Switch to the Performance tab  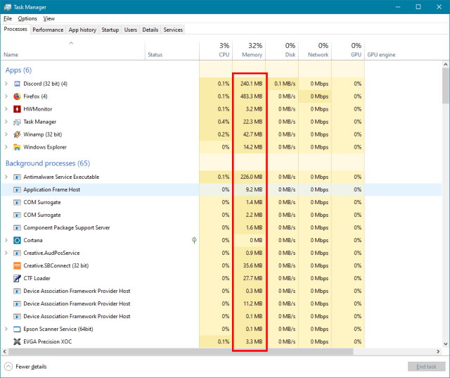click(x=48, y=30)
